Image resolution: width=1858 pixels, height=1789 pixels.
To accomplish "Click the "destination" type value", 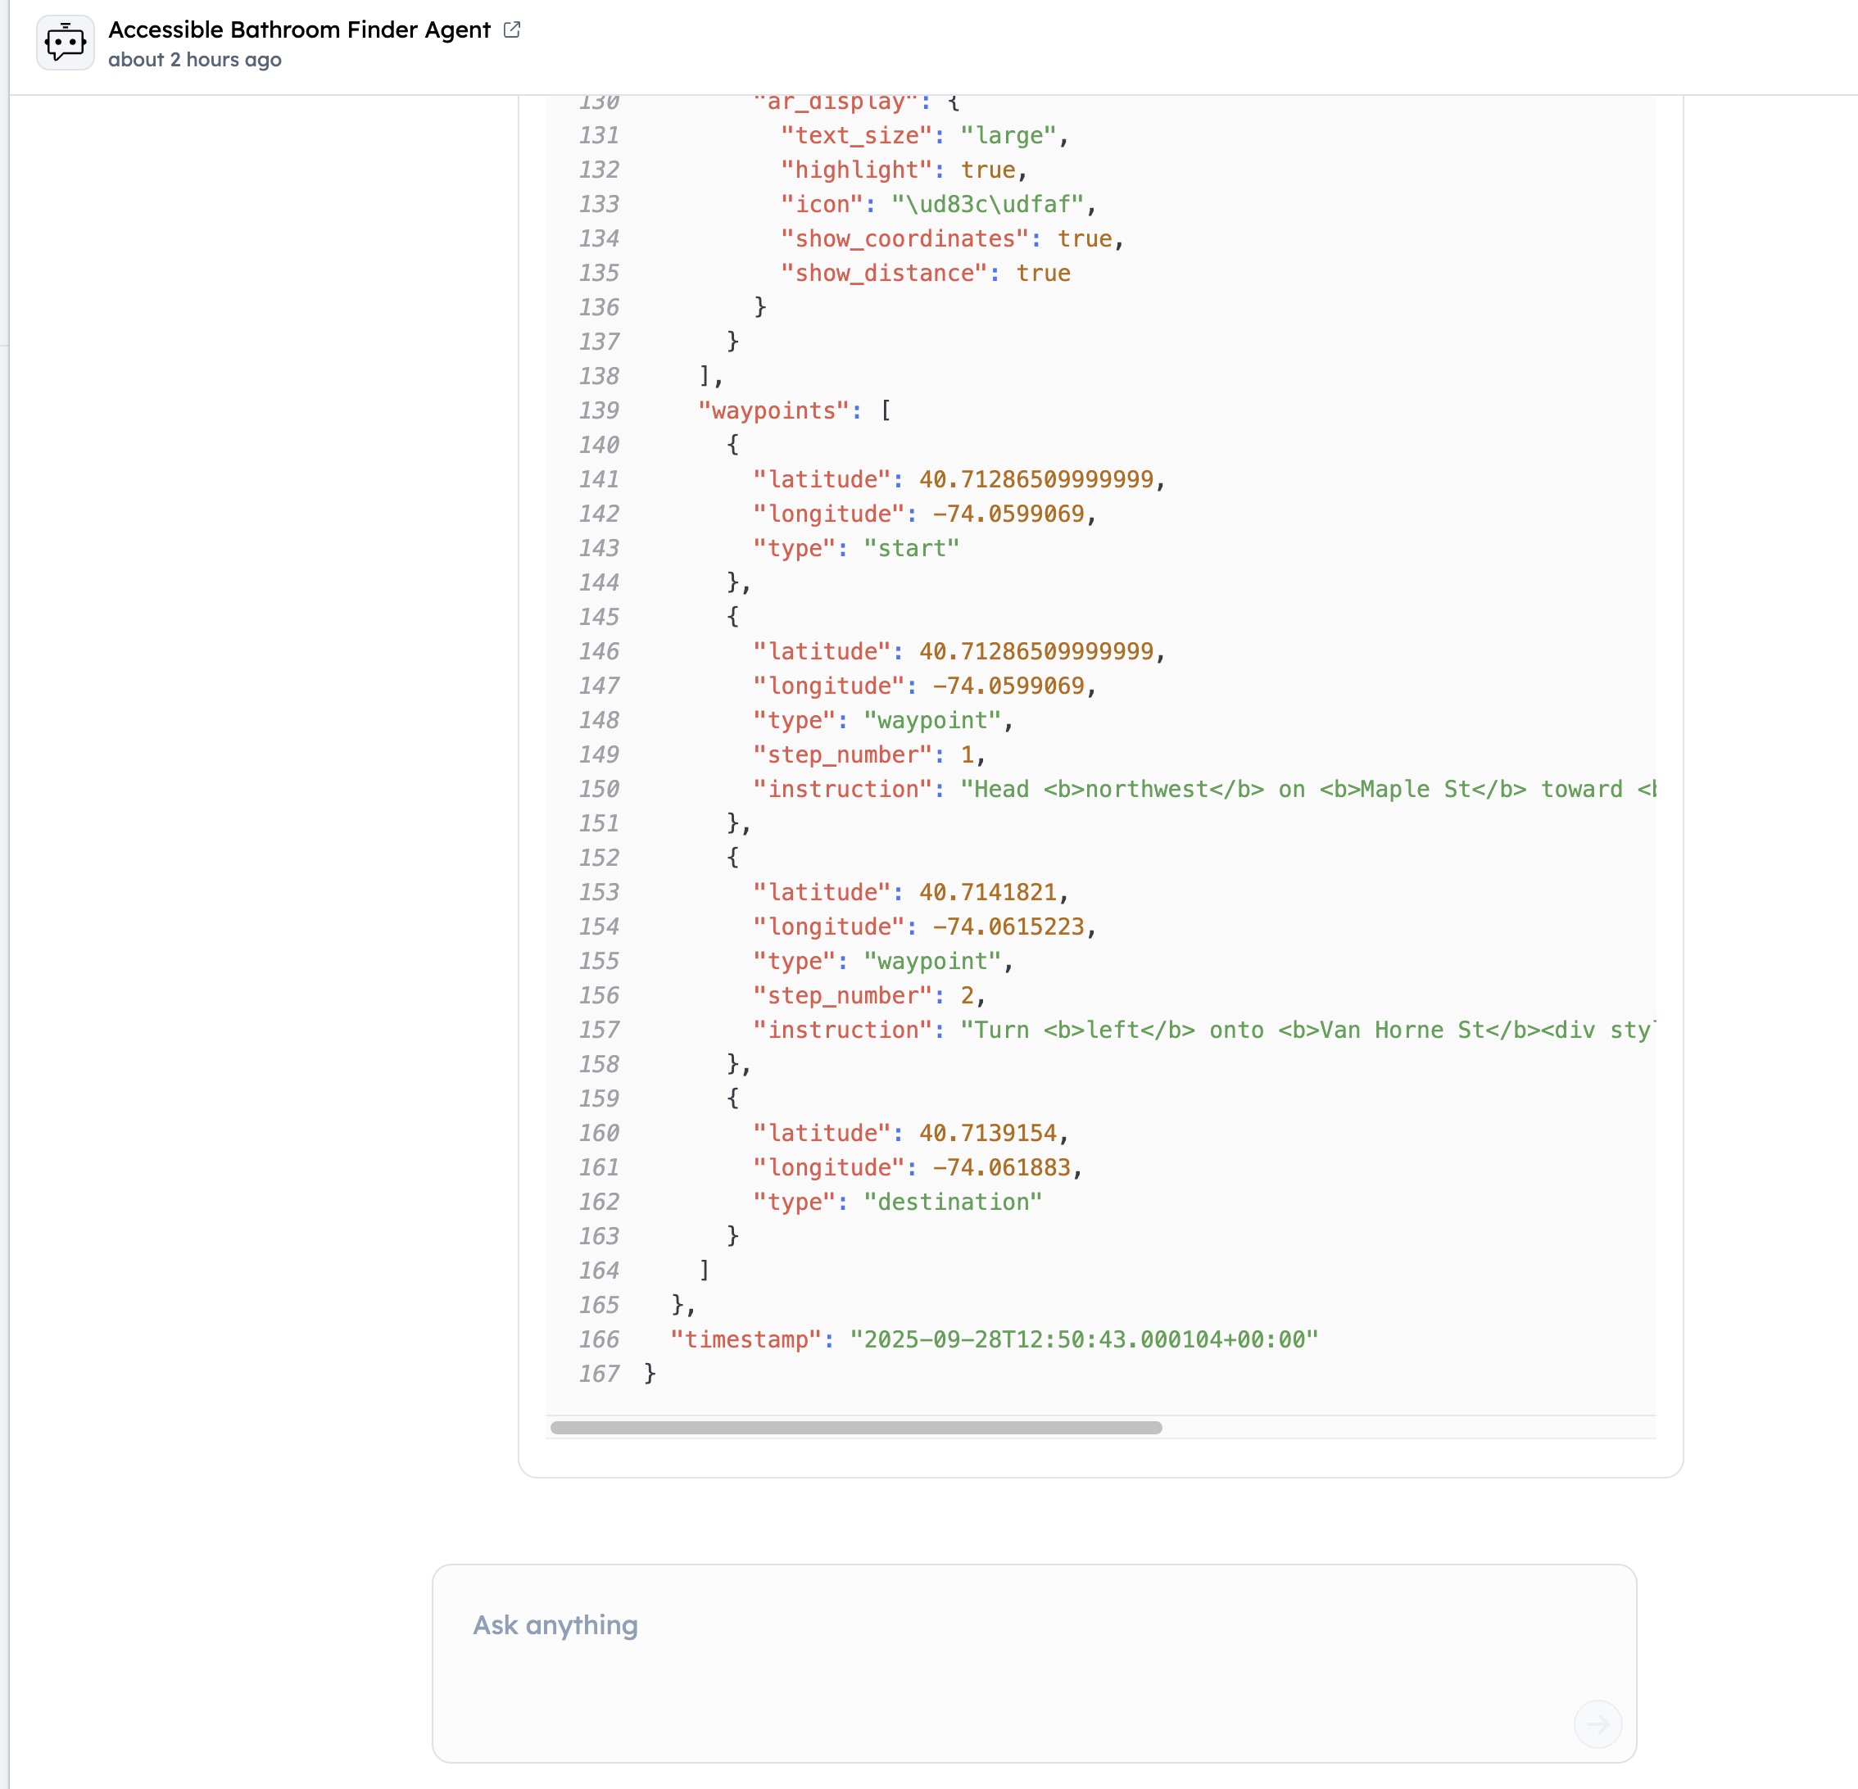I will 952,1201.
